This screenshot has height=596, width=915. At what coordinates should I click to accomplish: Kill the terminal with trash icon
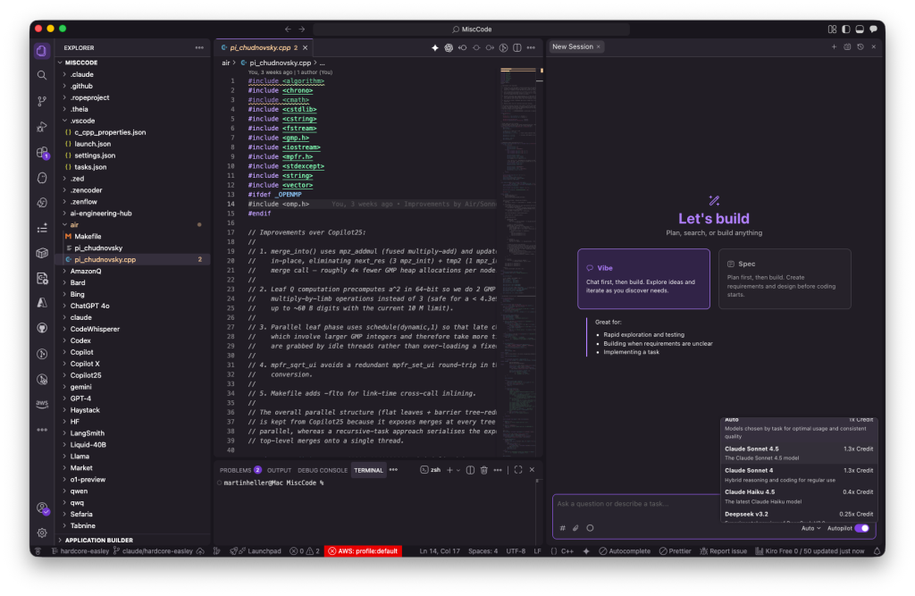(x=483, y=470)
